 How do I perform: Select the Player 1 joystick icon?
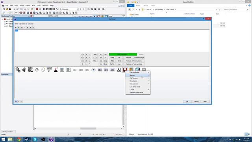(x=56, y=70)
